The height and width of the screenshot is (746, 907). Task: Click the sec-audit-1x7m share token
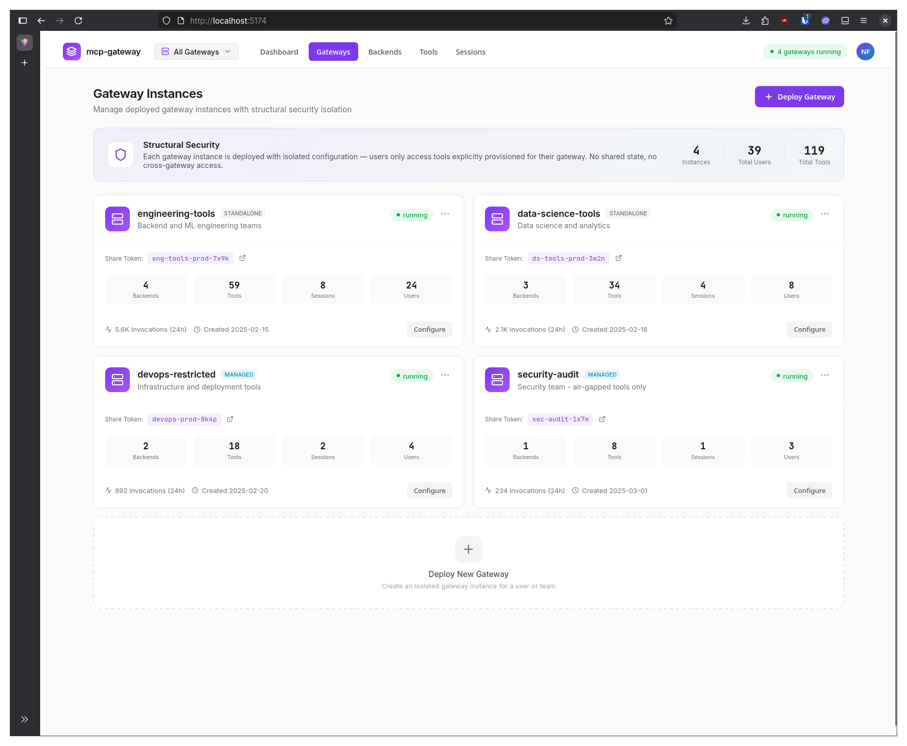[560, 419]
